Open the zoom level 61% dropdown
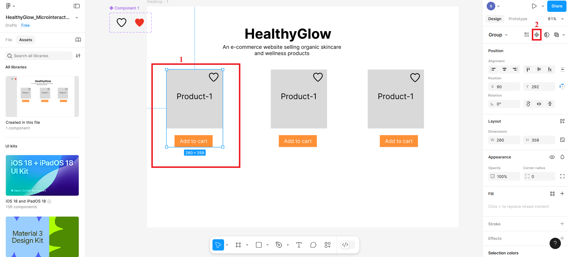 (556, 19)
